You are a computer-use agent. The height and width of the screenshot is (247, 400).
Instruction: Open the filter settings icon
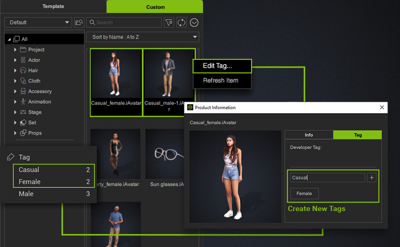coord(169,22)
